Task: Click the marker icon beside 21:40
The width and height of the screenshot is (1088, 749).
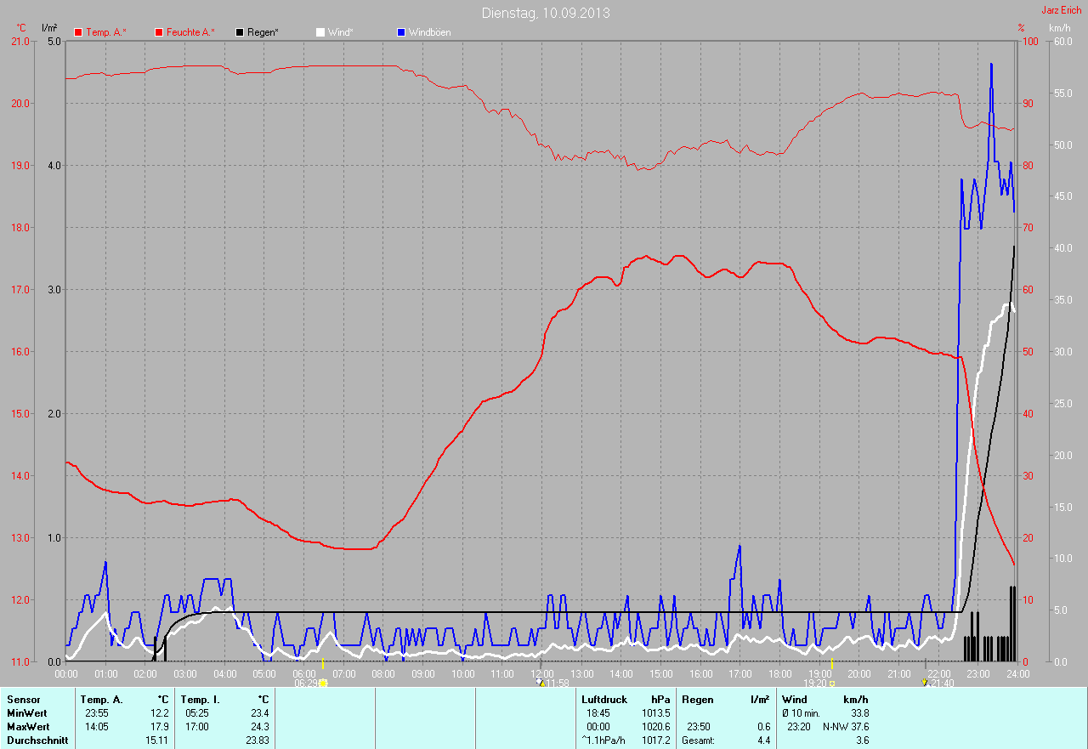Action: tap(925, 682)
